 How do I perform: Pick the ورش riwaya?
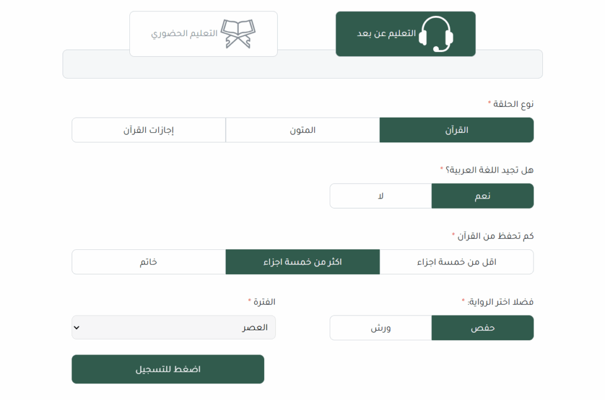click(x=380, y=328)
